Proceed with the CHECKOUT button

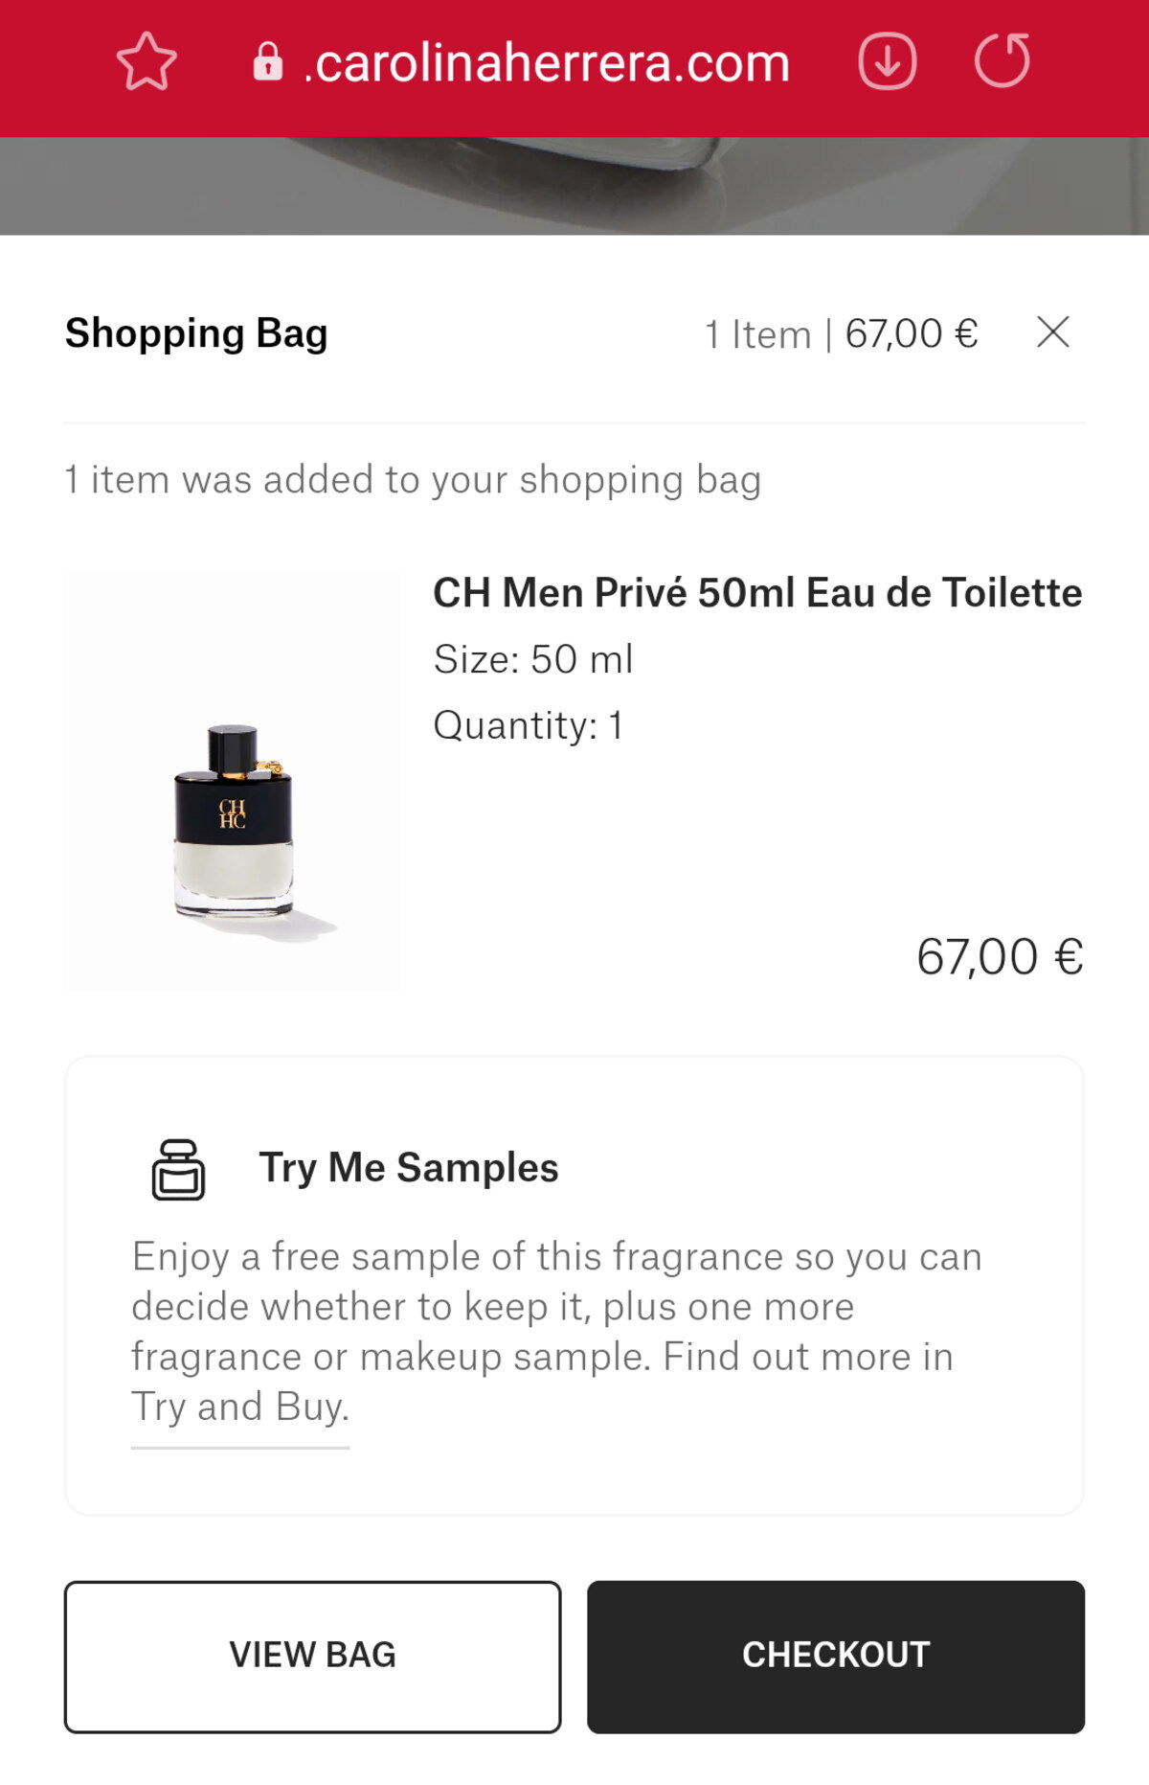point(835,1656)
